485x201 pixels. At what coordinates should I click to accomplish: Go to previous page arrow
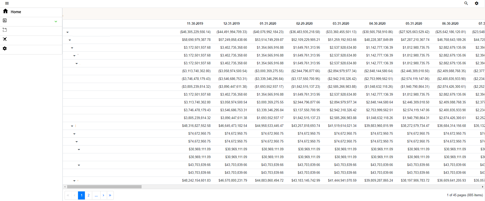coord(74,195)
